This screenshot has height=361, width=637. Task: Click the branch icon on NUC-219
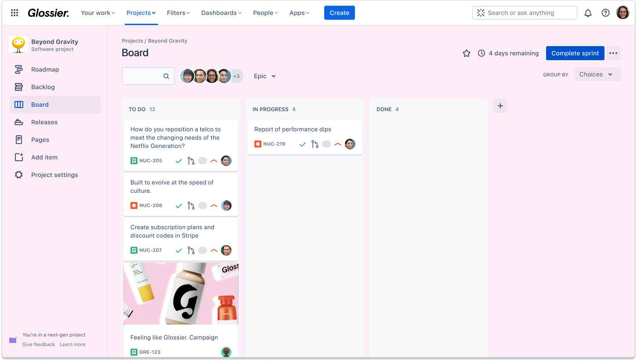pos(315,144)
